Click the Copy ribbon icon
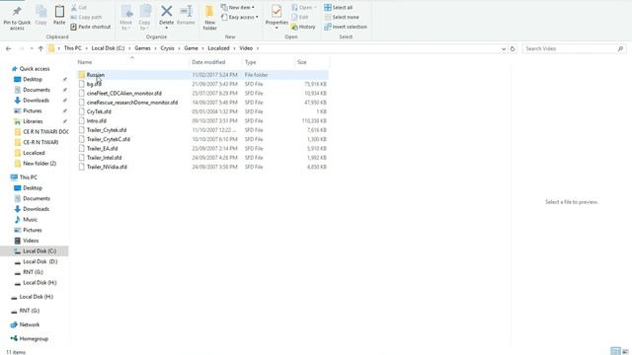 tap(41, 12)
